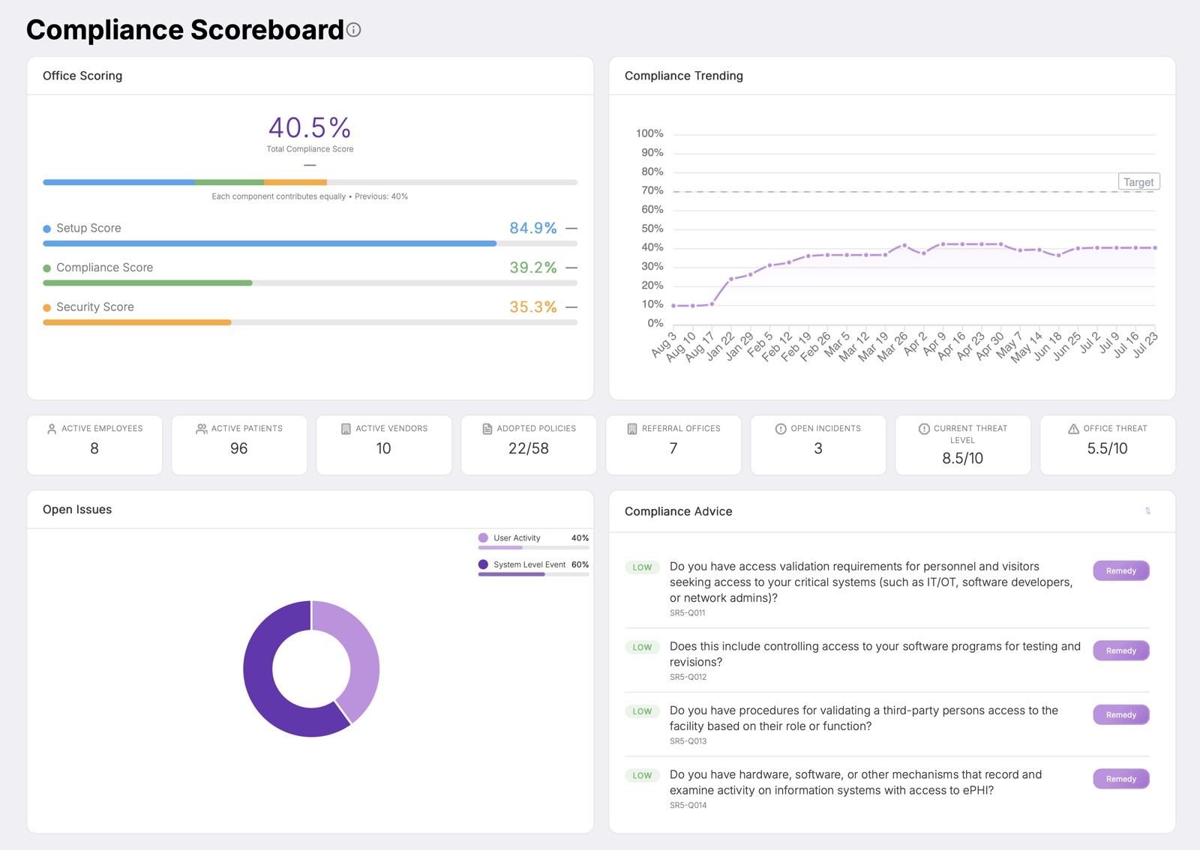Click the Active Employees person icon
The height and width of the screenshot is (850, 1200).
tap(52, 429)
